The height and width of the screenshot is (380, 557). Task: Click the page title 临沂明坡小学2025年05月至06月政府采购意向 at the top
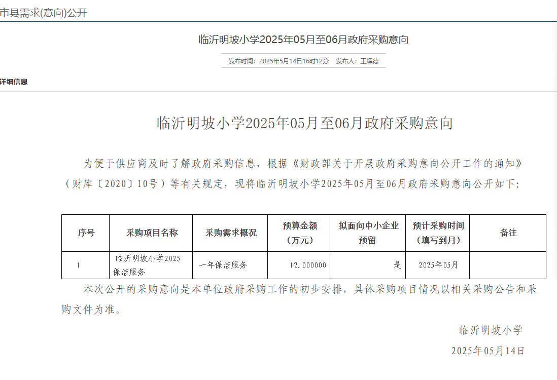tap(303, 40)
